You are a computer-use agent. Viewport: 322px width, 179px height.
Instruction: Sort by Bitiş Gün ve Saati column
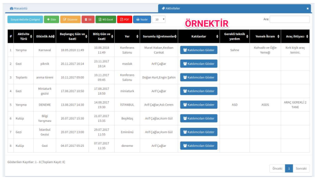pyautogui.click(x=102, y=36)
